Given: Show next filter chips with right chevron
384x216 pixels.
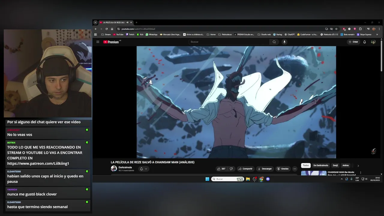Looking at the screenshot, I should (x=358, y=166).
